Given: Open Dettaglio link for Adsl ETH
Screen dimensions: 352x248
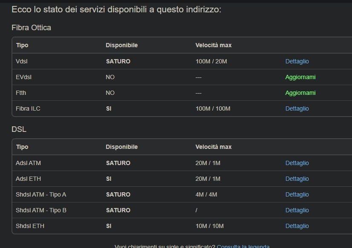Looking at the screenshot, I should pos(297,179).
